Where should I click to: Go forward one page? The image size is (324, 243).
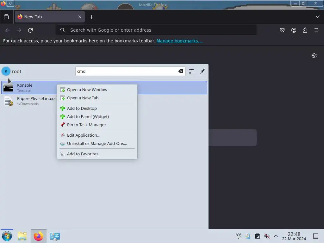tap(19, 30)
